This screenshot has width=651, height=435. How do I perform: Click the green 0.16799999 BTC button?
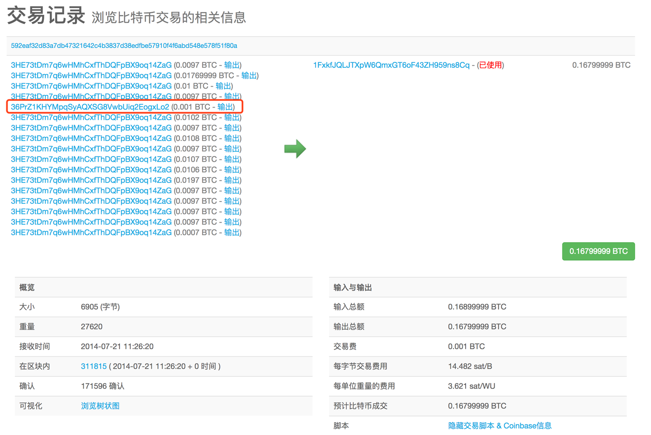point(599,251)
